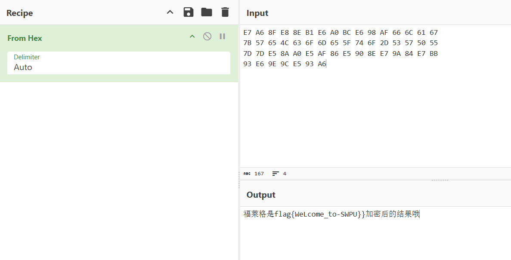Click second input line starting 7B 57
The height and width of the screenshot is (260, 511).
[341, 43]
